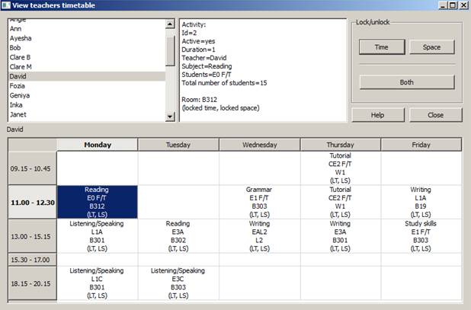This screenshot has height=310, width=471.
Task: Select the 09.15 - 10.45 row header
Action: point(31,168)
